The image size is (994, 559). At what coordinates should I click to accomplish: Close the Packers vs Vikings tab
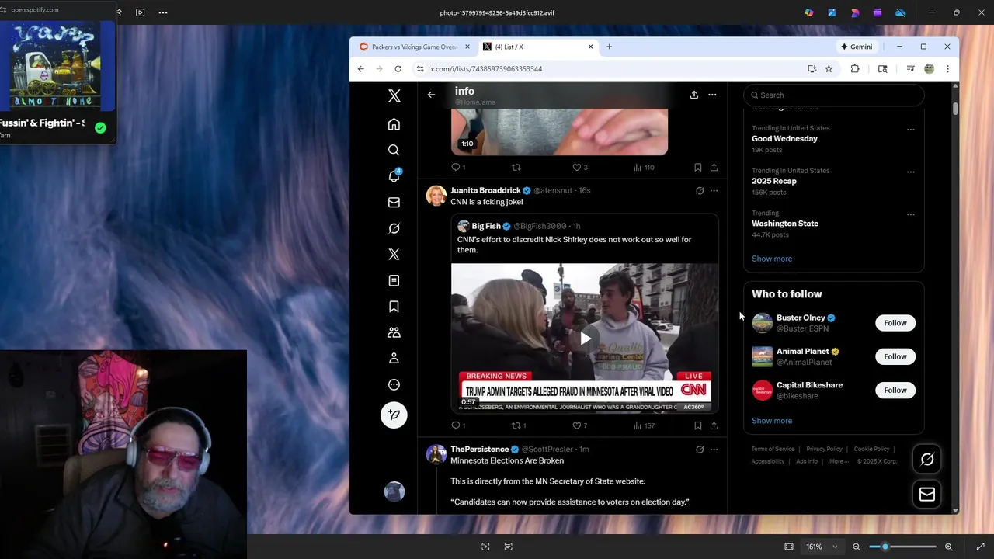(467, 47)
